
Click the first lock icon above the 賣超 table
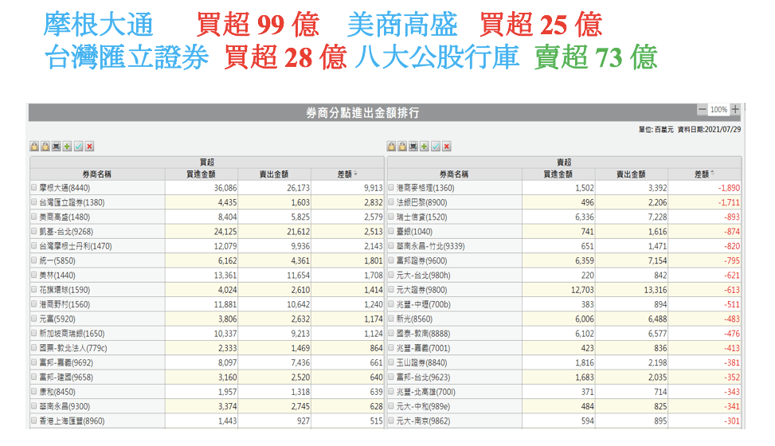[x=391, y=147]
